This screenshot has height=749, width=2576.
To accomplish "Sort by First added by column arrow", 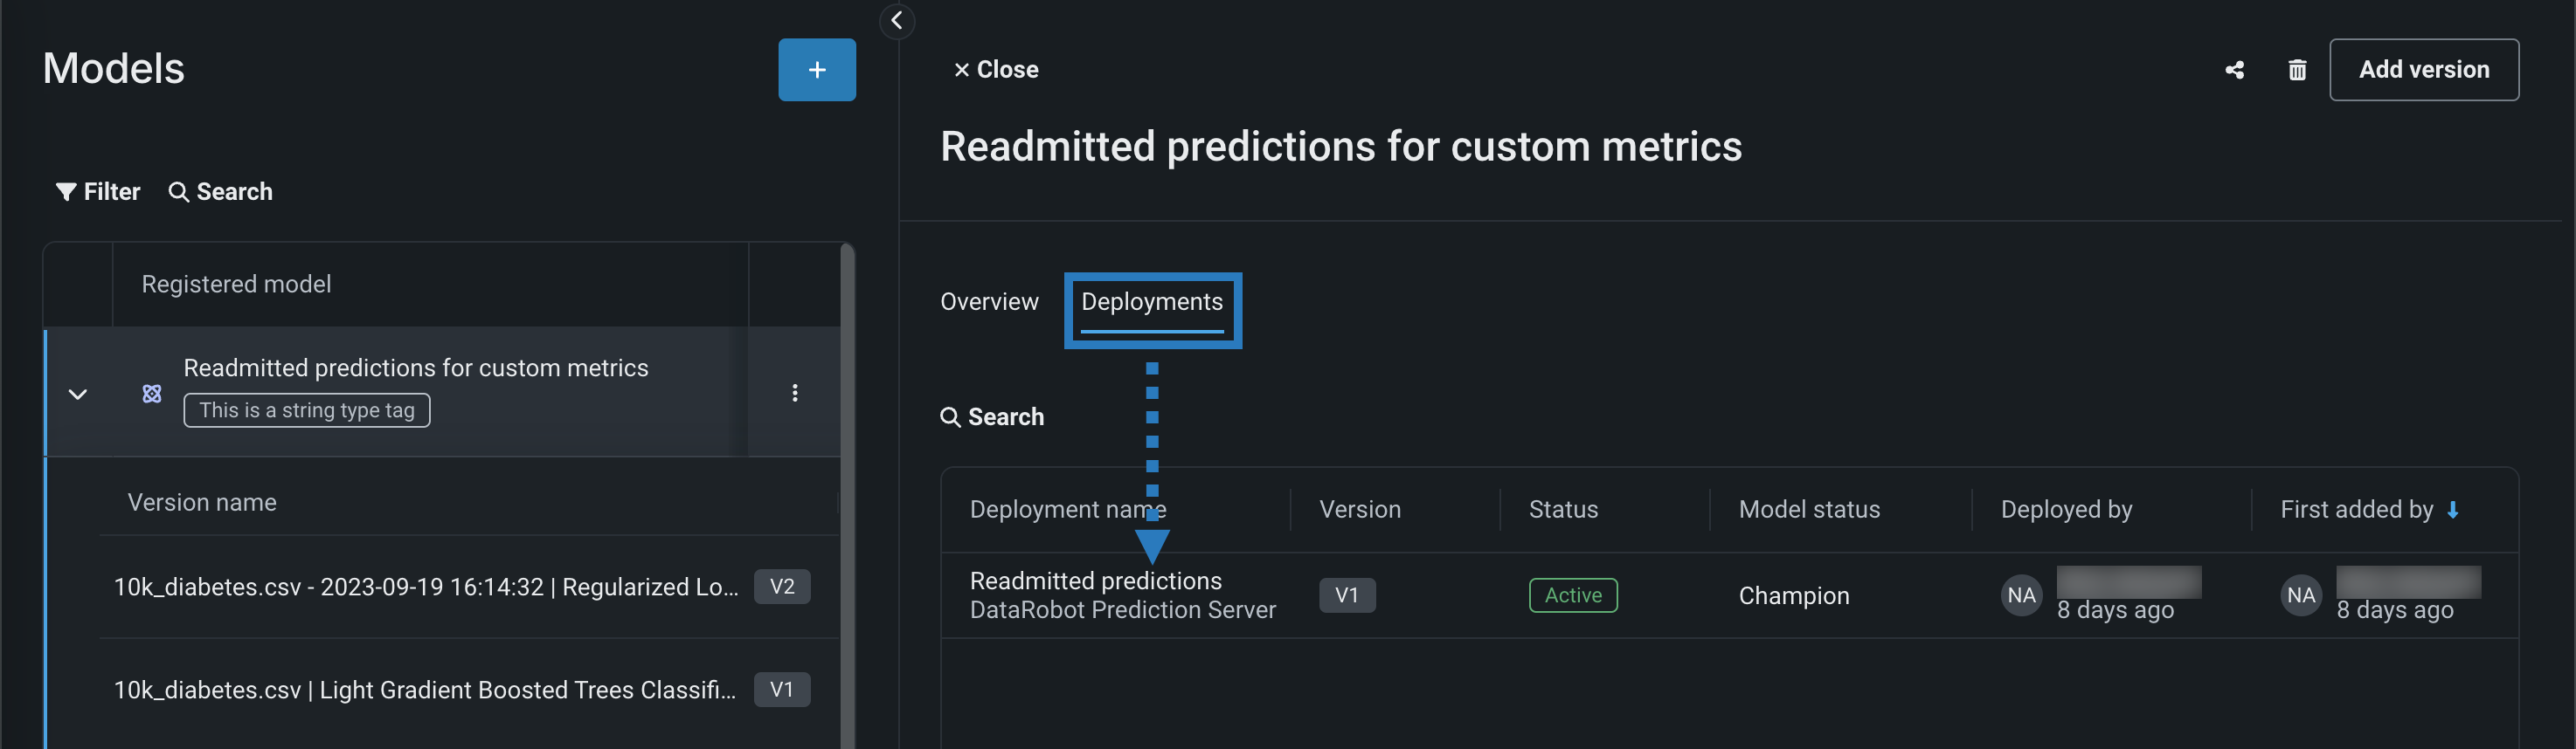I will point(2452,509).
